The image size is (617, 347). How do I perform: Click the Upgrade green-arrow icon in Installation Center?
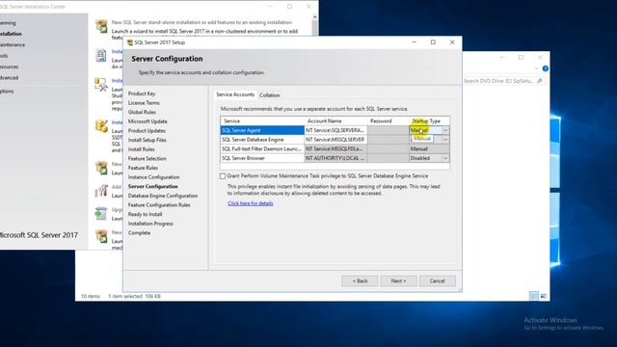pos(100,214)
